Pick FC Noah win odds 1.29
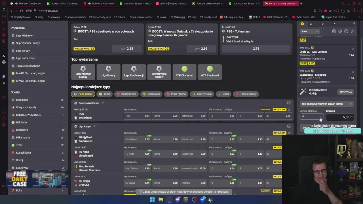 pyautogui.click(x=137, y=154)
